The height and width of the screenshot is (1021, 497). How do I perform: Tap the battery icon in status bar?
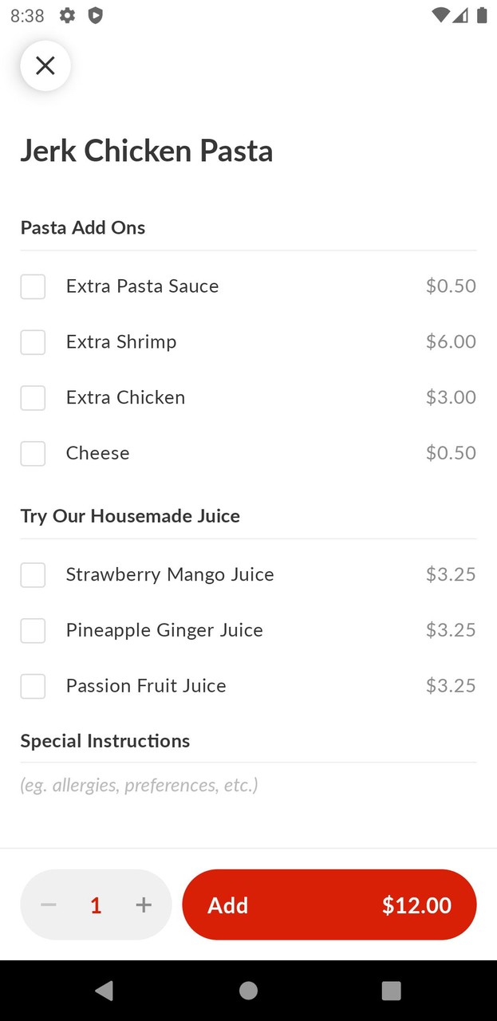click(x=482, y=15)
